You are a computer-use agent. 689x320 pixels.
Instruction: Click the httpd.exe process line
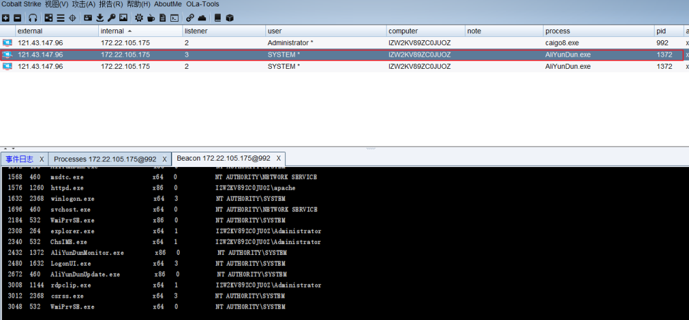point(152,188)
